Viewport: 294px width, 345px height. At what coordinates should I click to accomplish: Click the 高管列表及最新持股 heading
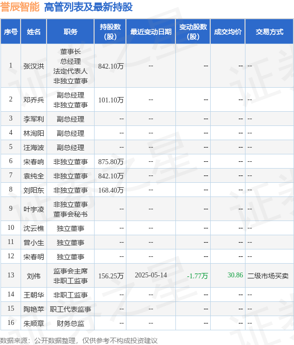pos(89,7)
